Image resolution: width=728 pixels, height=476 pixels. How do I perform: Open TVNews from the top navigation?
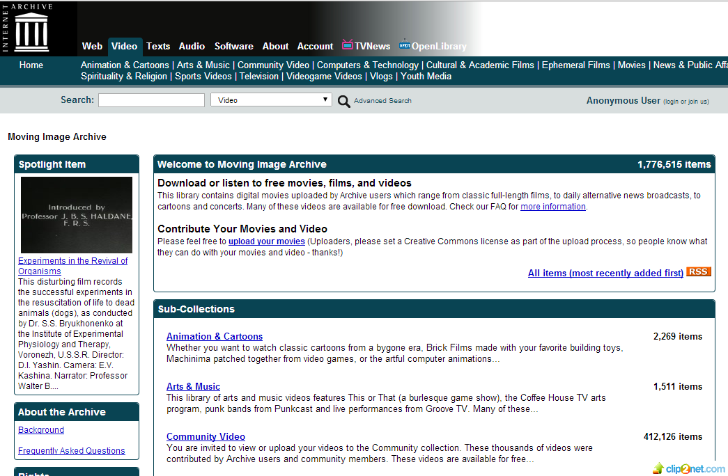366,46
